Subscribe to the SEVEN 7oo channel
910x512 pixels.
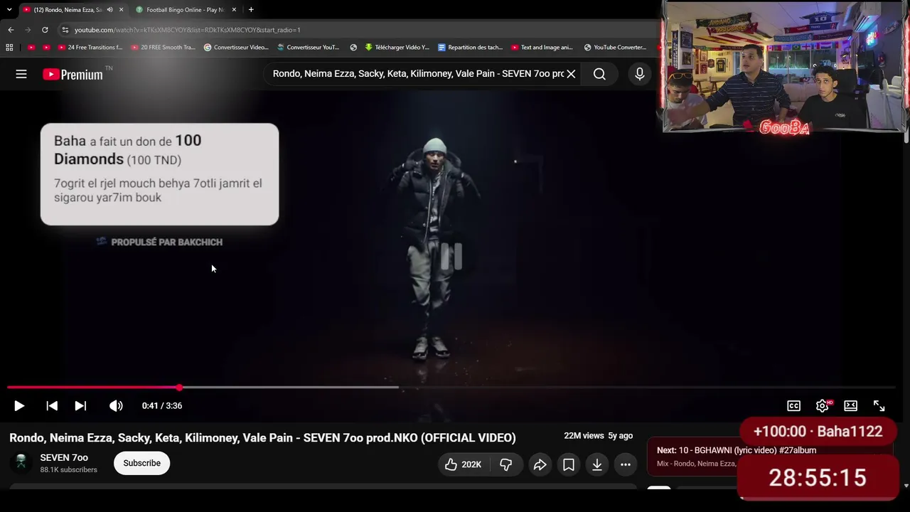click(141, 463)
